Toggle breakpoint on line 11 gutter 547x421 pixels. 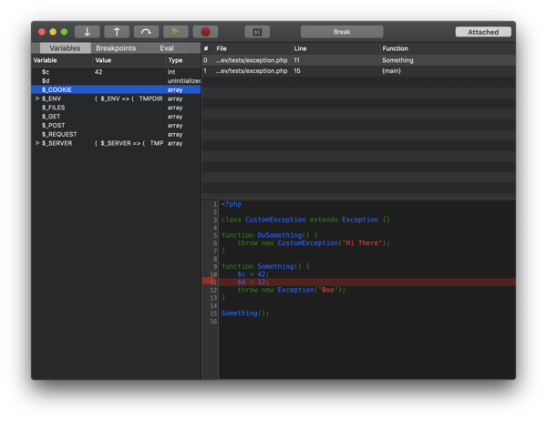click(x=209, y=282)
